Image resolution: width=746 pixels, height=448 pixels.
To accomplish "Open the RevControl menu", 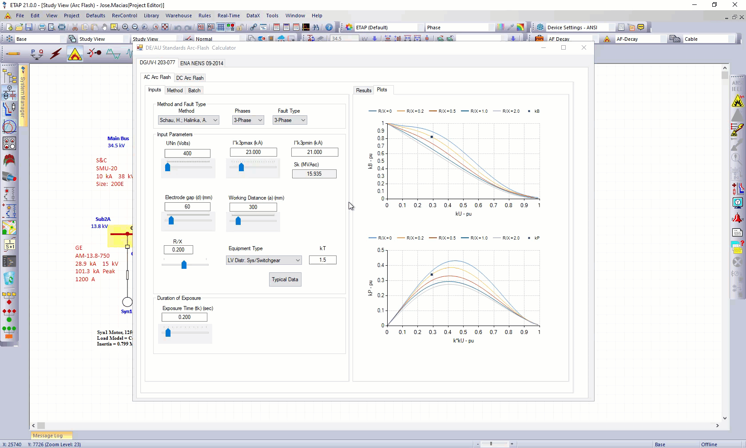I will [x=124, y=16].
